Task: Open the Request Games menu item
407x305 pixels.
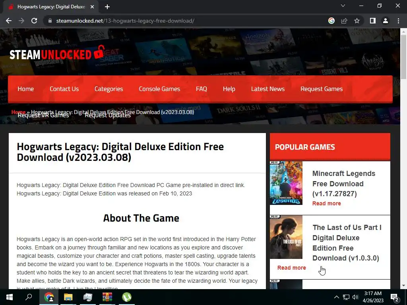Action: 322,89
